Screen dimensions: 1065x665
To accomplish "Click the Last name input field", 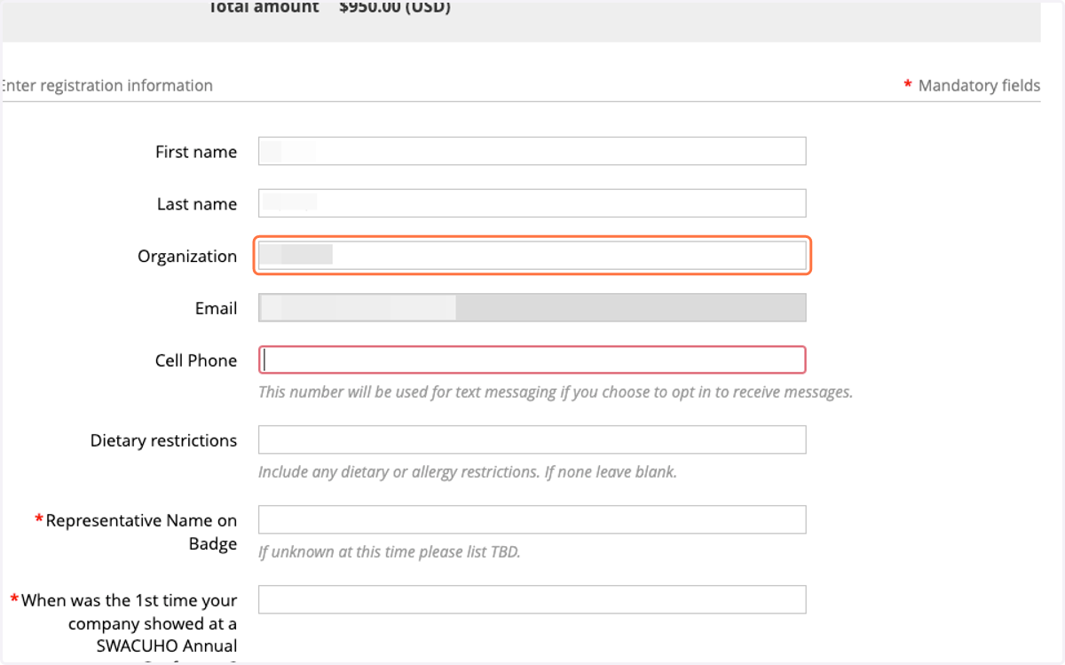I will (532, 203).
